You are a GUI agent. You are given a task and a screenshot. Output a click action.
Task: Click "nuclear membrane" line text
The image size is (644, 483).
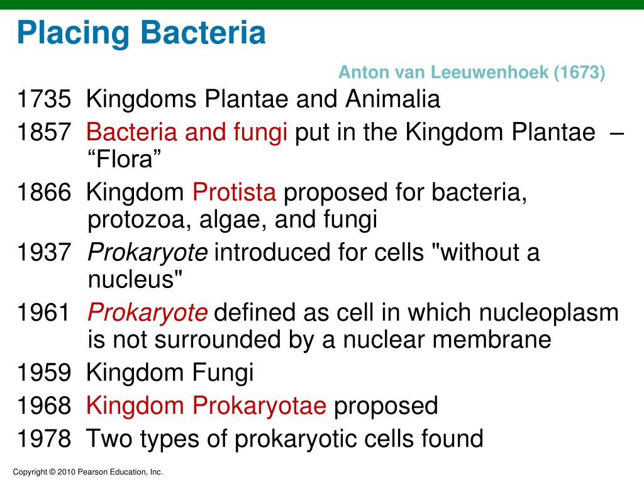point(319,339)
